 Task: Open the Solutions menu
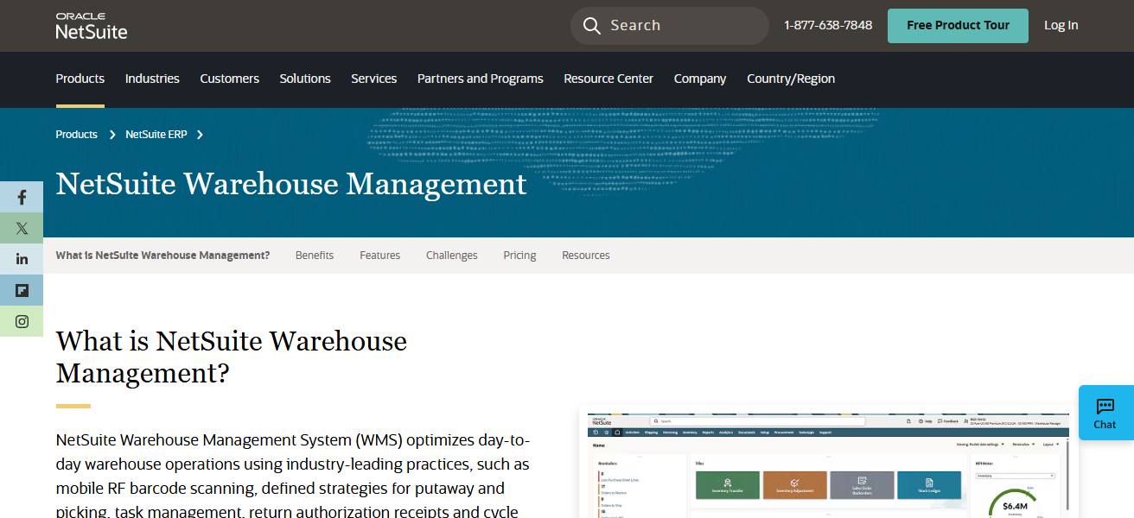[305, 79]
